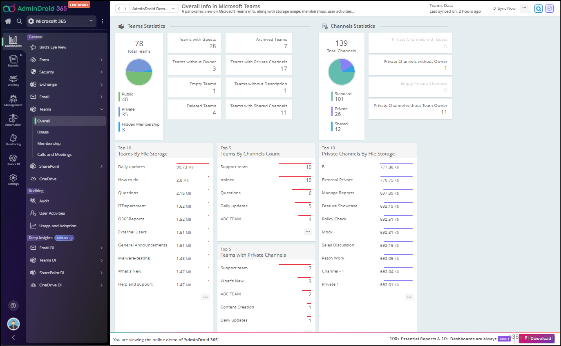Viewport: 561px width, 346px height.
Task: Click the help question mark icon
Action: pyautogui.click(x=13, y=305)
